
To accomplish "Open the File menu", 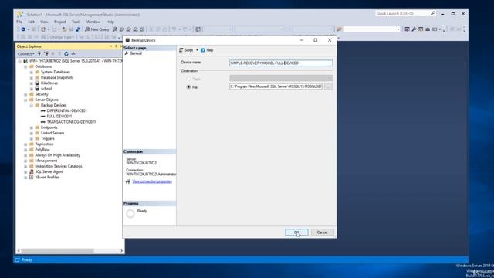I will (x=19, y=22).
